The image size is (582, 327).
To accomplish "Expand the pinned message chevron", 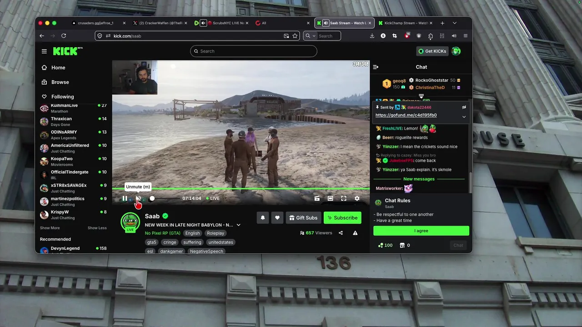I will point(464,117).
